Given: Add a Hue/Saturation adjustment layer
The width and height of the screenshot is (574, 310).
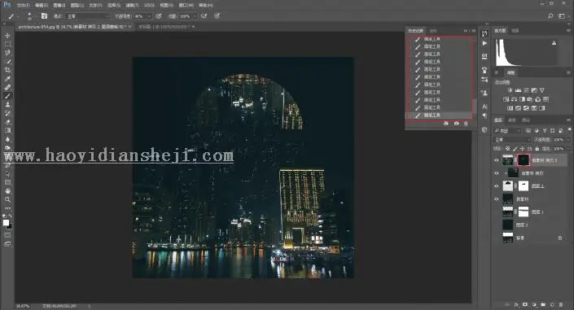Looking at the screenshot, I should pos(506,99).
